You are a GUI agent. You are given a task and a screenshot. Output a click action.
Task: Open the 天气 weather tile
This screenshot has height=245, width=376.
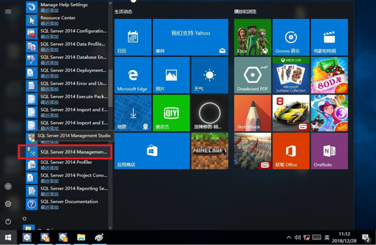tap(210, 75)
